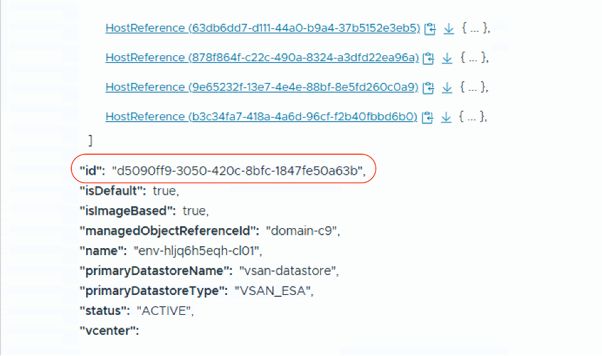The width and height of the screenshot is (602, 356).
Task: Click the status value ACTIVE
Action: [164, 311]
